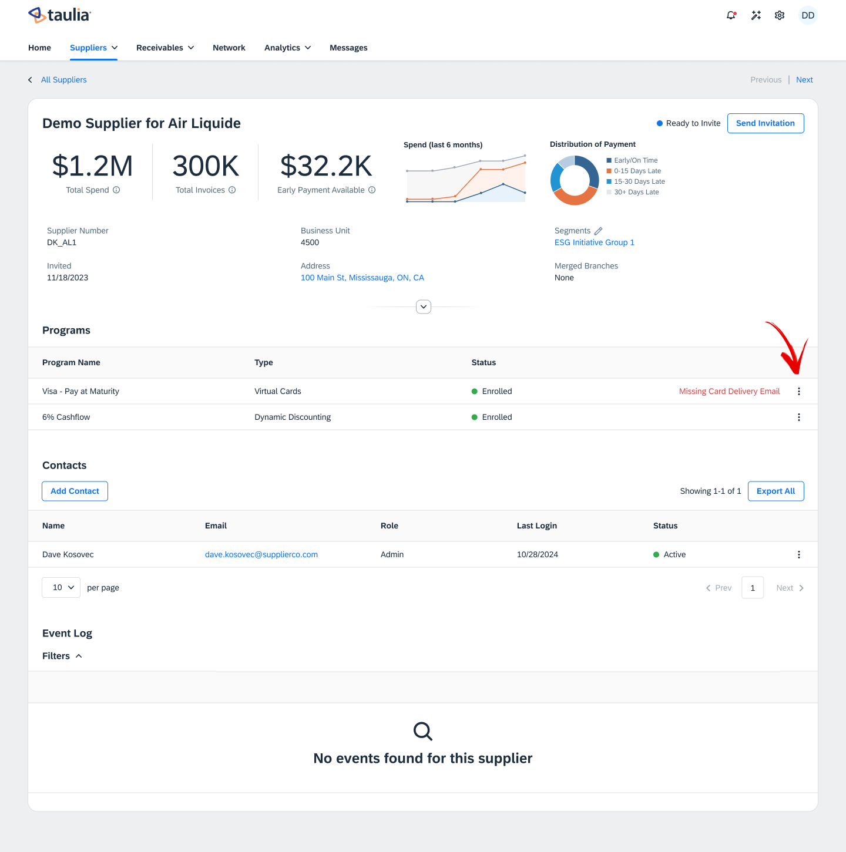Go back to All Suppliers
The width and height of the screenshot is (846, 852).
coord(63,80)
